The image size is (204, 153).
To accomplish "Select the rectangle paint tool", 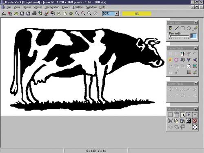I will (x=182, y=28).
